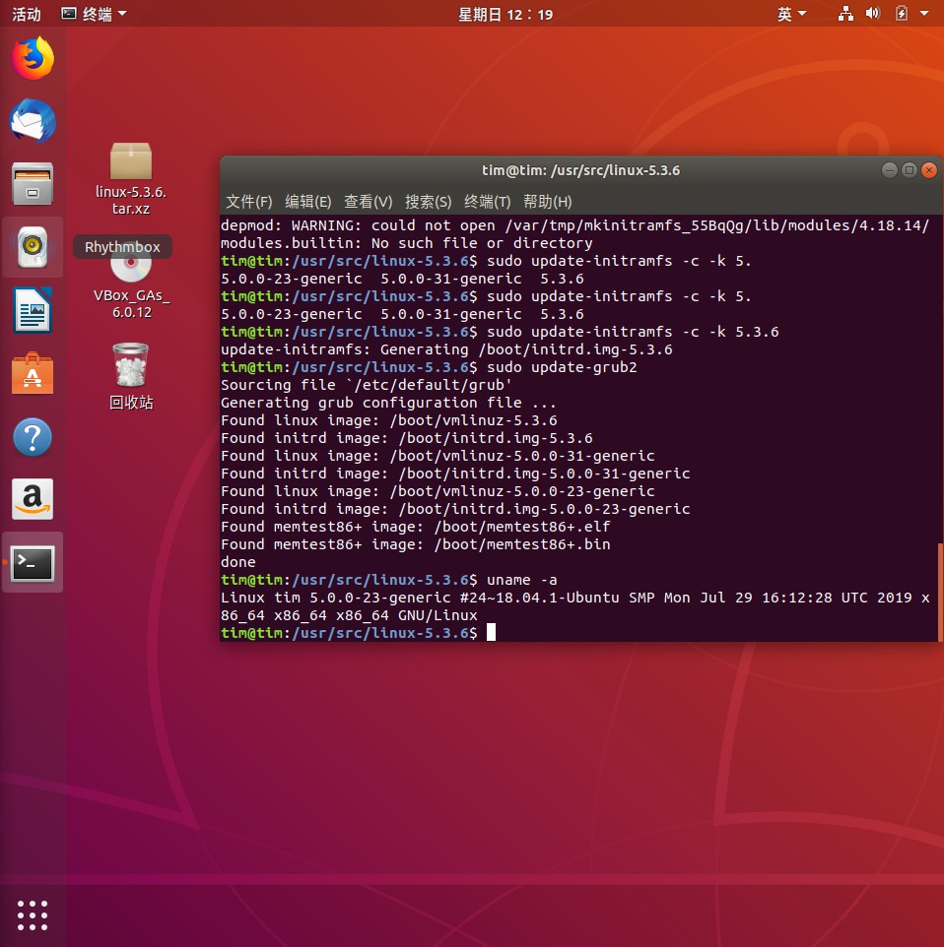Open Amazon launcher in dock
This screenshot has height=947, width=944.
[33, 500]
